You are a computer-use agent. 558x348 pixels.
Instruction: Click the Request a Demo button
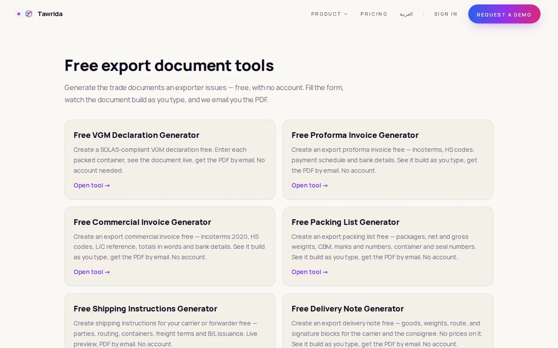coord(504,14)
